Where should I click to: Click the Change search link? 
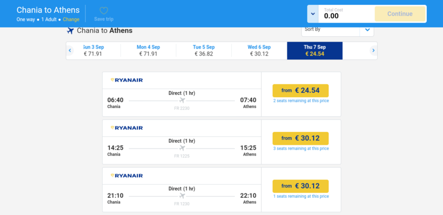(71, 19)
